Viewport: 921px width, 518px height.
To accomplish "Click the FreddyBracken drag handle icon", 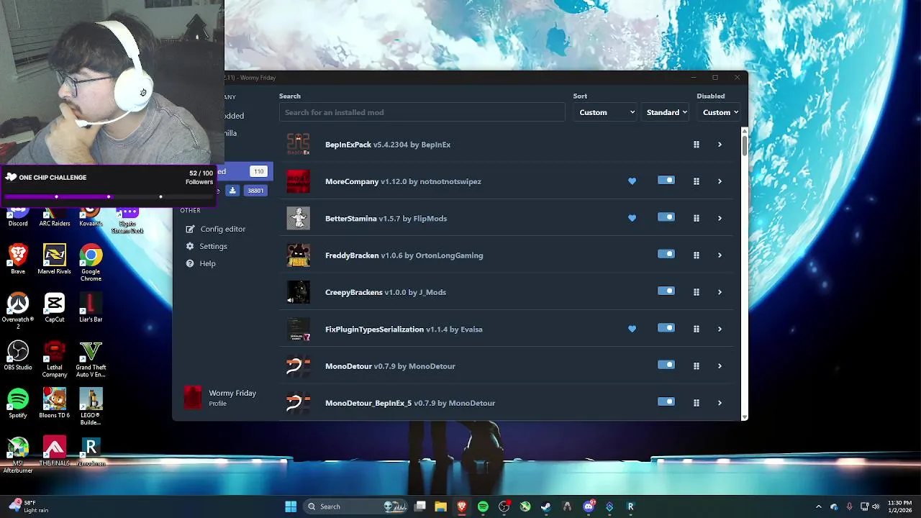I will coord(696,255).
